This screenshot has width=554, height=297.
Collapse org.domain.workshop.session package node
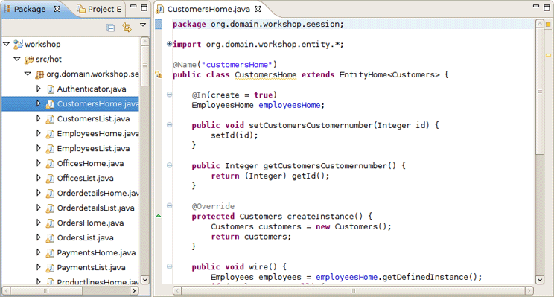28,74
